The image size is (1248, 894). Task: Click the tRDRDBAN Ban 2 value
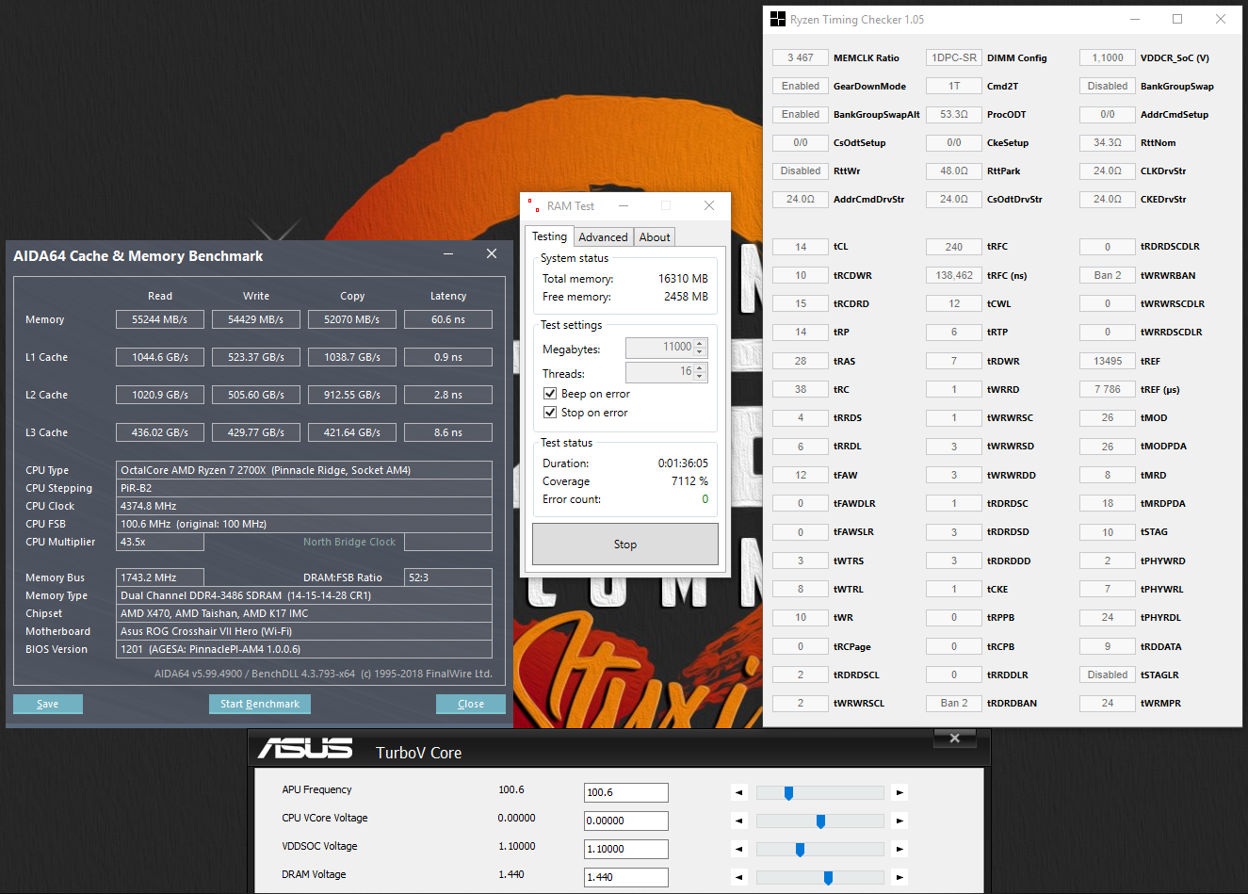point(954,703)
